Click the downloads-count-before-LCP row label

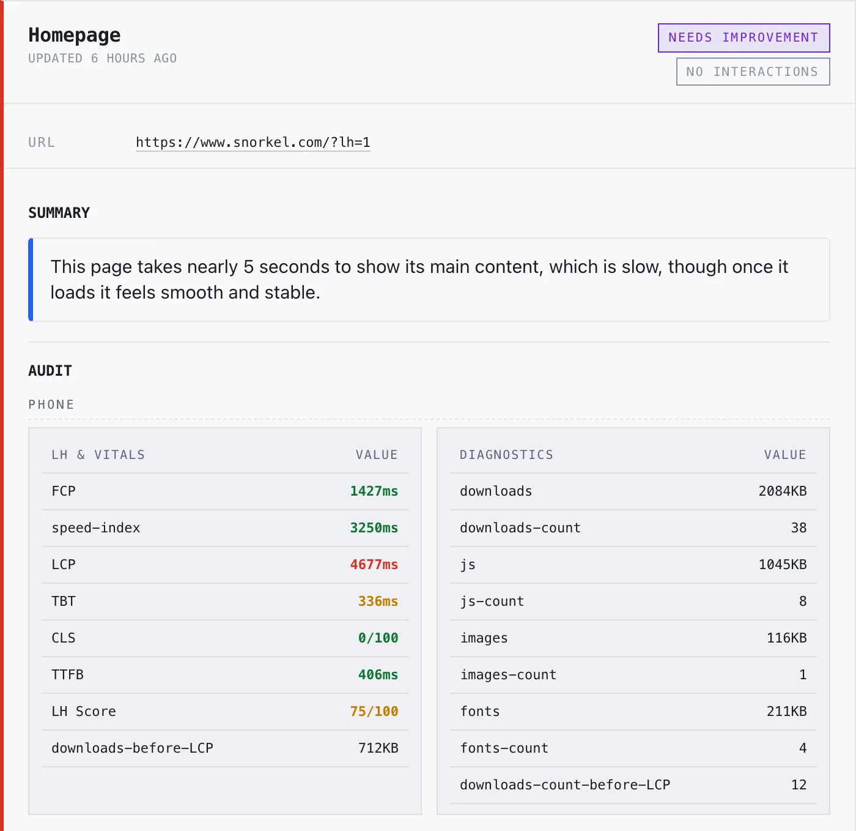(x=565, y=785)
